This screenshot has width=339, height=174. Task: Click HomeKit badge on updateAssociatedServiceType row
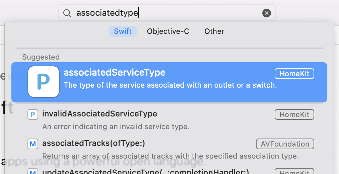[x=294, y=172]
